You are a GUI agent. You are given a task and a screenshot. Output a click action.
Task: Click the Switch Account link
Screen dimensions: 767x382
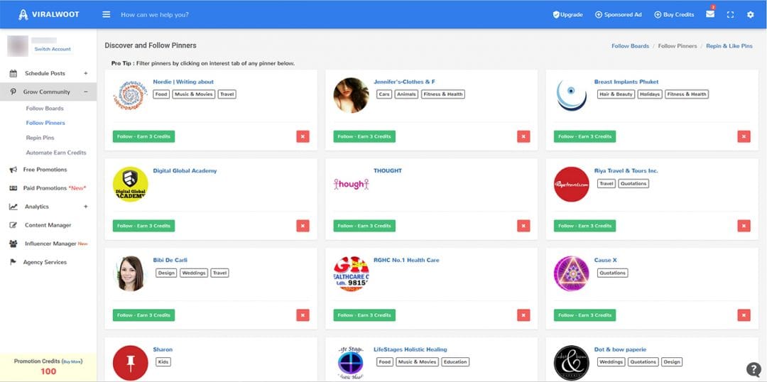point(53,49)
